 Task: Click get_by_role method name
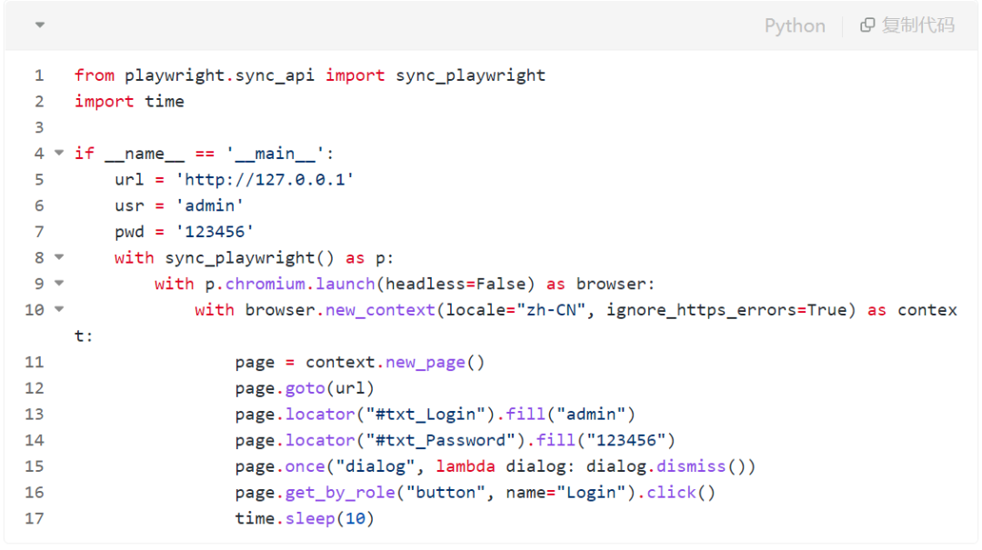(x=340, y=493)
